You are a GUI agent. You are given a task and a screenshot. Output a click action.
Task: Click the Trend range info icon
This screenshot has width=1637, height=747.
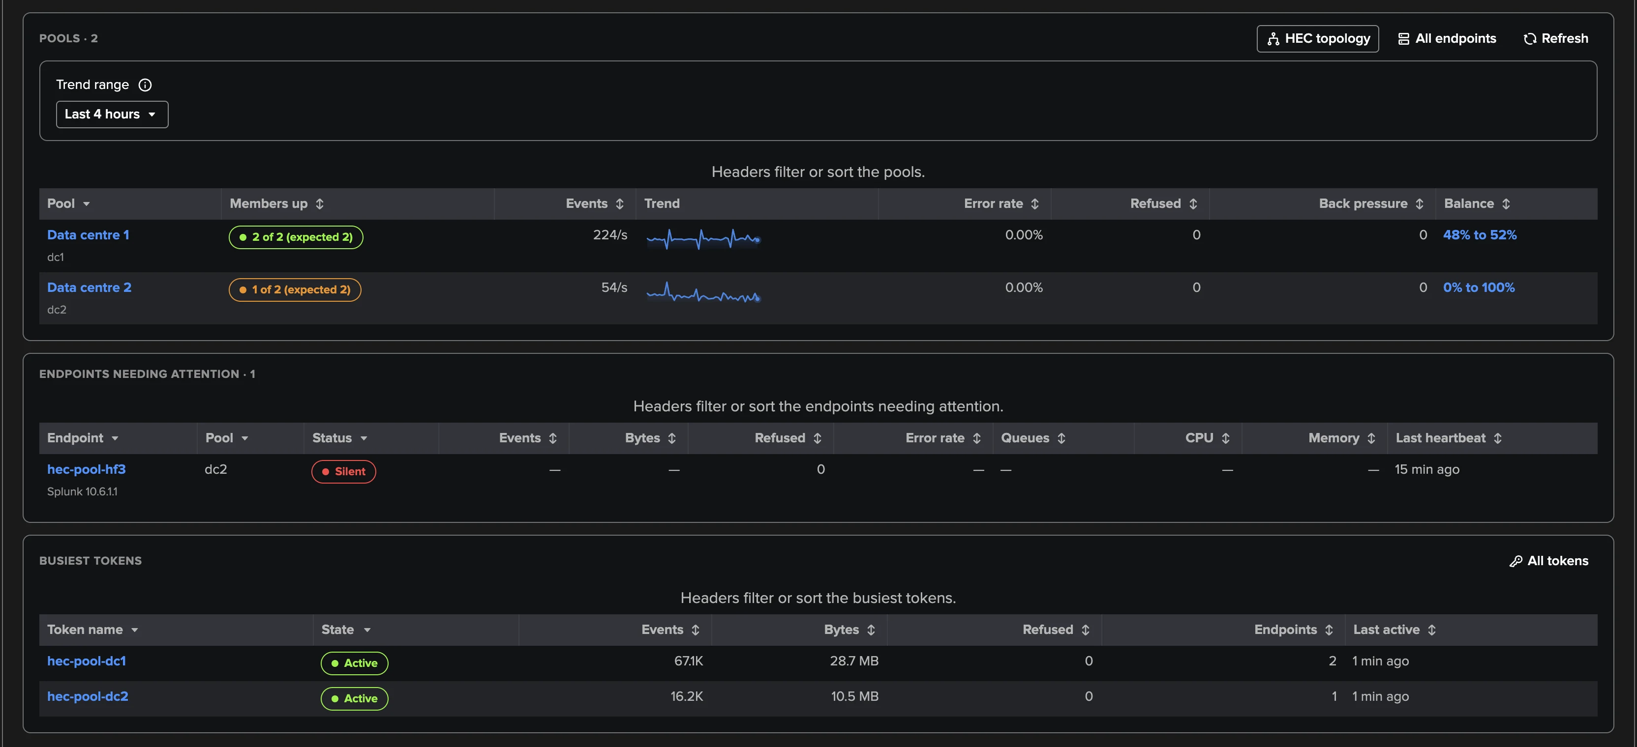[x=145, y=85]
